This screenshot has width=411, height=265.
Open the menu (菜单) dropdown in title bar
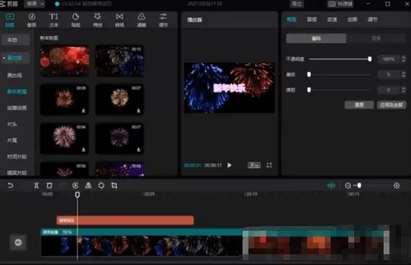tap(35, 4)
